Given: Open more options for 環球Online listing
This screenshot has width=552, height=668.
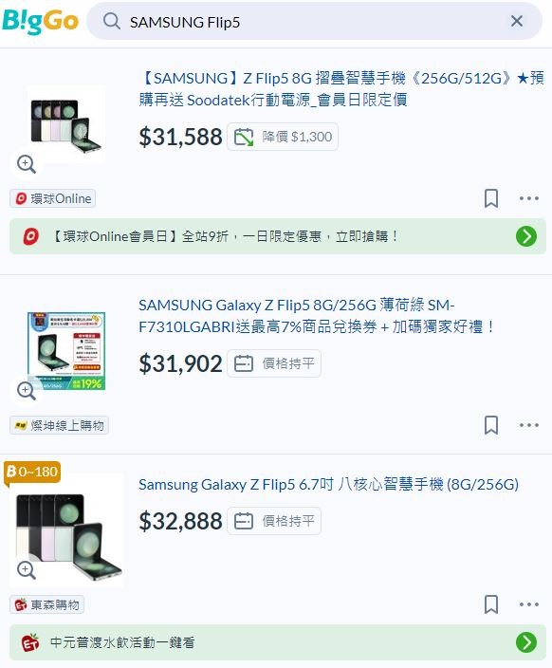Looking at the screenshot, I should point(529,198).
